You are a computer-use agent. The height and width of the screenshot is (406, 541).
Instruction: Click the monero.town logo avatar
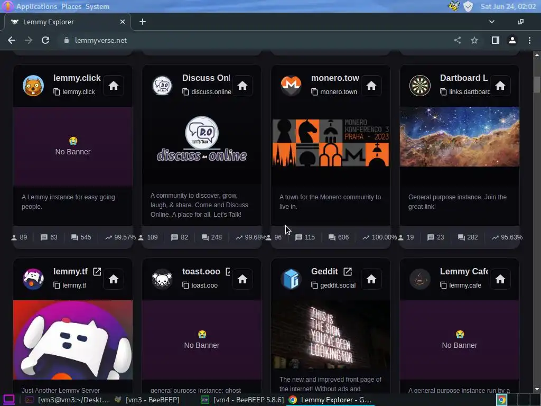click(x=291, y=86)
